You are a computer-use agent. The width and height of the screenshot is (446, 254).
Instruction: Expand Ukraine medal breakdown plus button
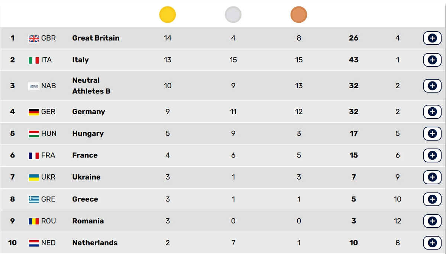(432, 177)
